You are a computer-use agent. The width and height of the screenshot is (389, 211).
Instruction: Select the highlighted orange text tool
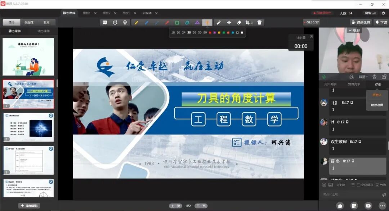click(x=207, y=23)
